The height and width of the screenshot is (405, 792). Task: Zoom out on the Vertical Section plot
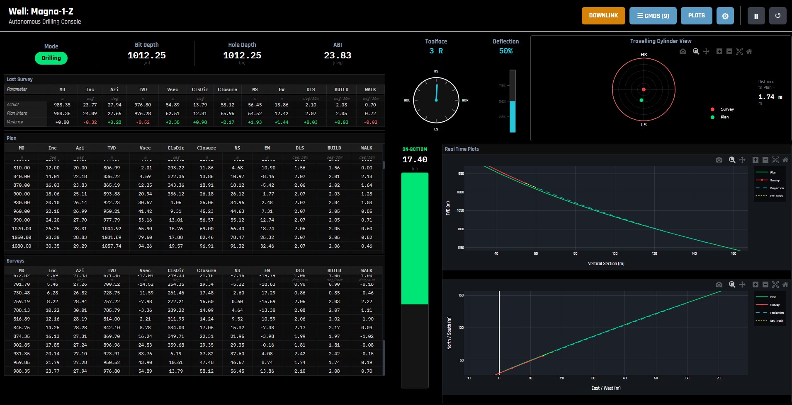point(765,160)
